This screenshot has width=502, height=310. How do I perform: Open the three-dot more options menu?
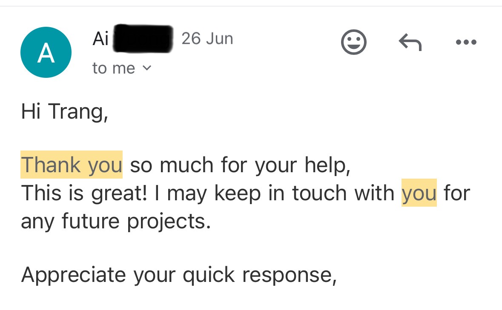click(466, 42)
